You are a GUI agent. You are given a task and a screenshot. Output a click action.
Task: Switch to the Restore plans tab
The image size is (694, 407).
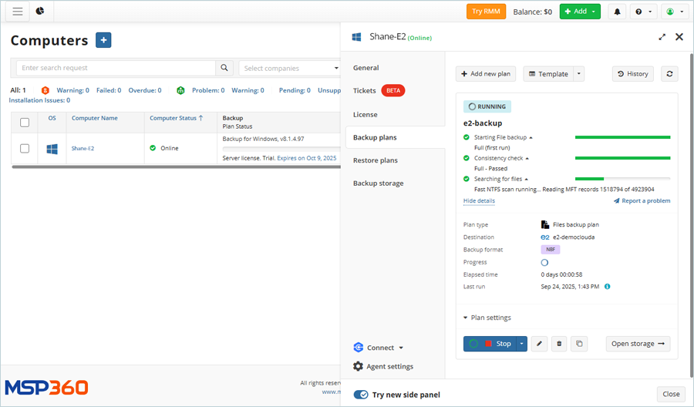[375, 160]
